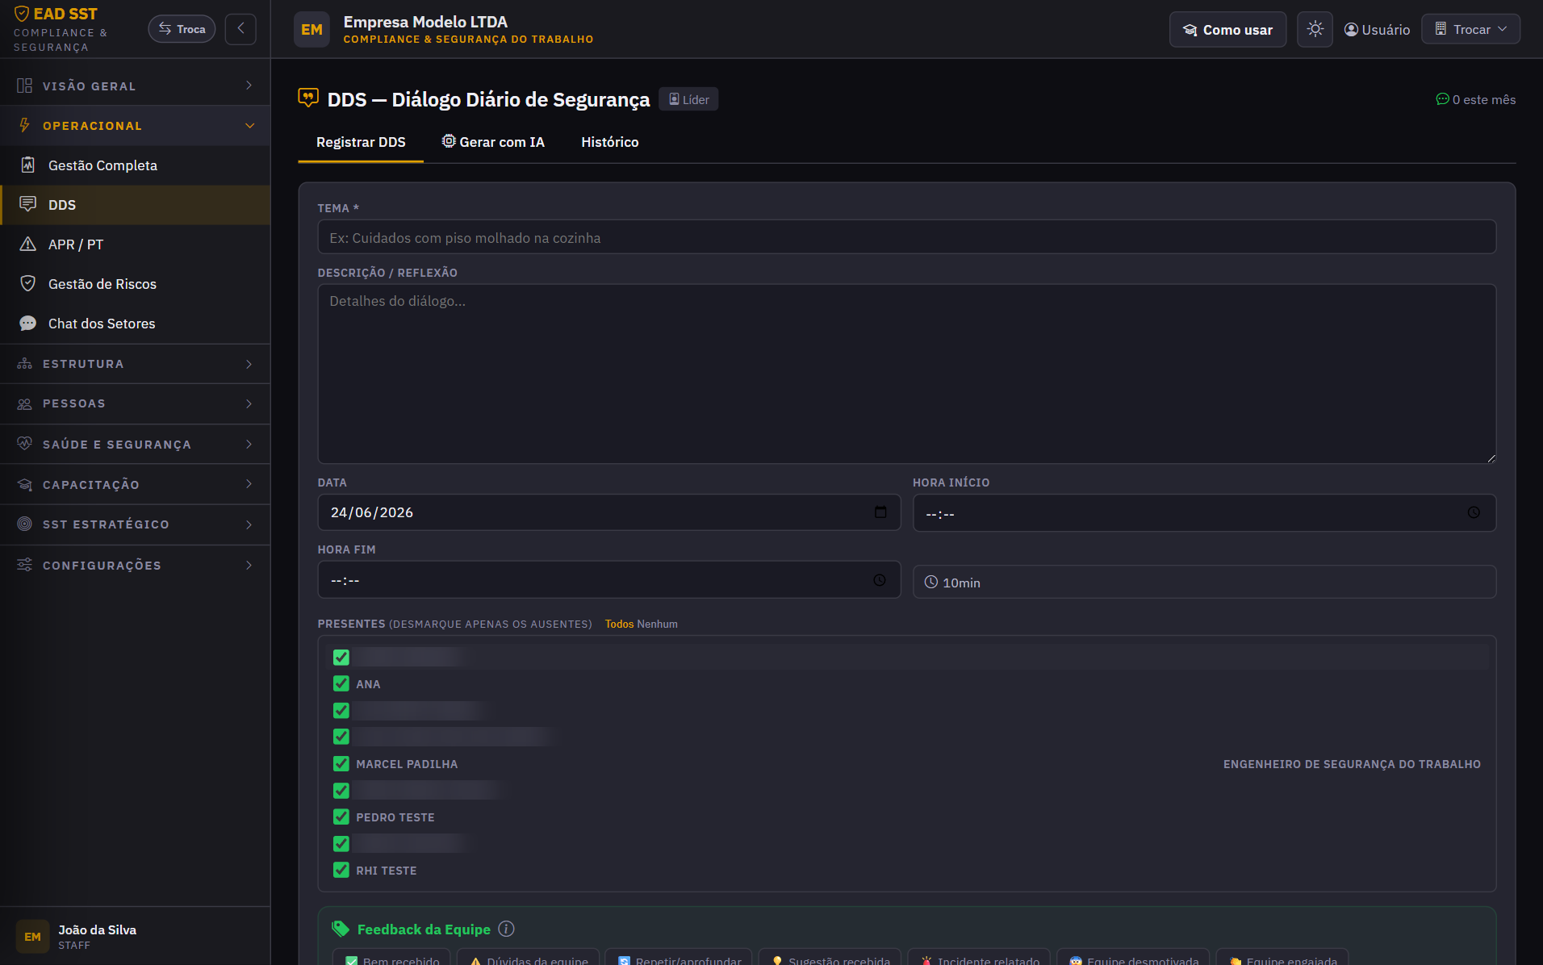Image resolution: width=1543 pixels, height=965 pixels.
Task: Select the DDS sidebar item
Action: tap(135, 205)
